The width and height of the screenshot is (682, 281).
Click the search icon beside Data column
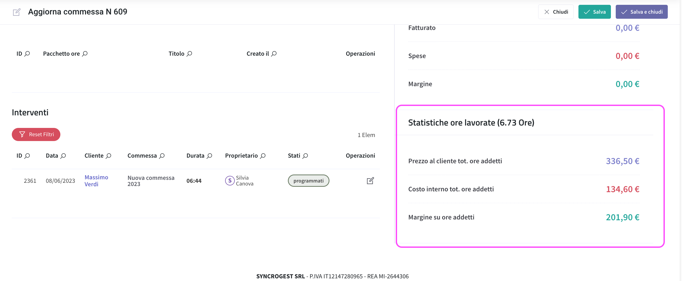[63, 156]
